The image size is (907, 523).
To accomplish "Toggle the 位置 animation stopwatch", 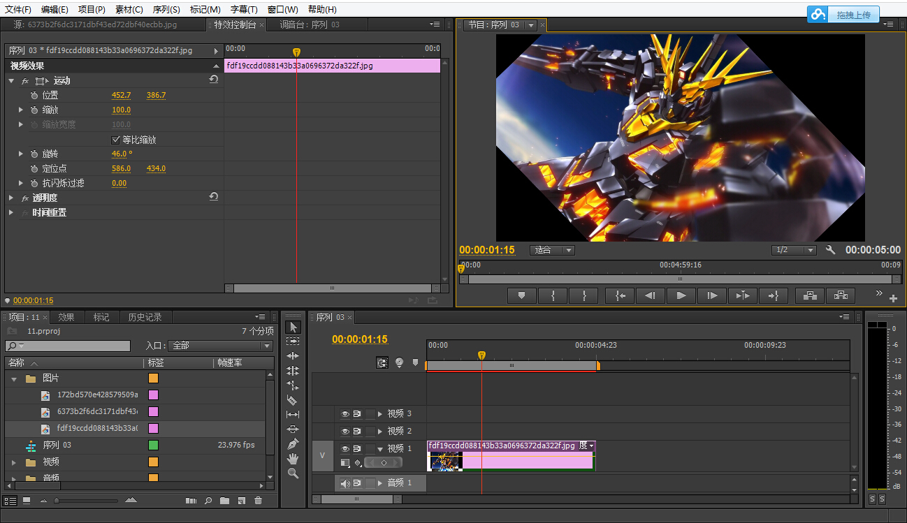I will [34, 95].
